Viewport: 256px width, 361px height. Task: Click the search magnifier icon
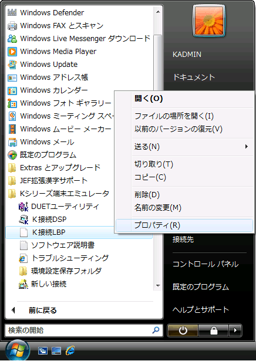pos(156,330)
